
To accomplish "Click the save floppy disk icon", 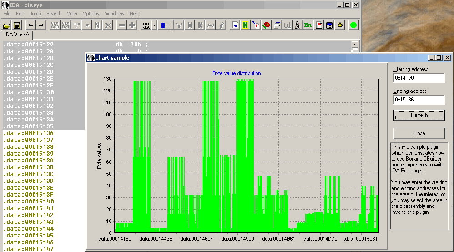I will pos(17,25).
